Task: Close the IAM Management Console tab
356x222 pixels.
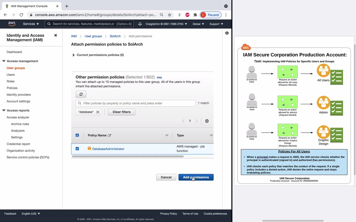Action: [57, 6]
